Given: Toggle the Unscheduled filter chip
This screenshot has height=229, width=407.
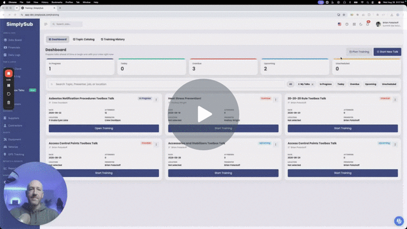Looking at the screenshot, I should click(x=389, y=84).
